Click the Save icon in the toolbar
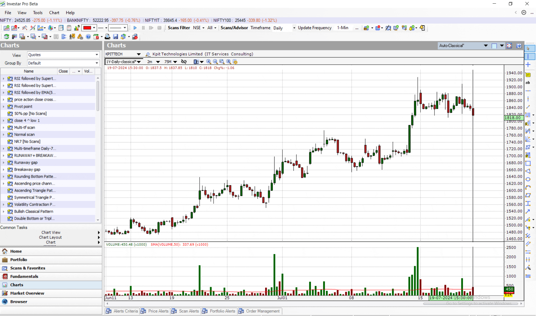Image resolution: width=536 pixels, height=316 pixels. (x=115, y=36)
